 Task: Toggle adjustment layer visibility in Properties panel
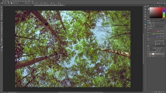[x=161, y=44]
